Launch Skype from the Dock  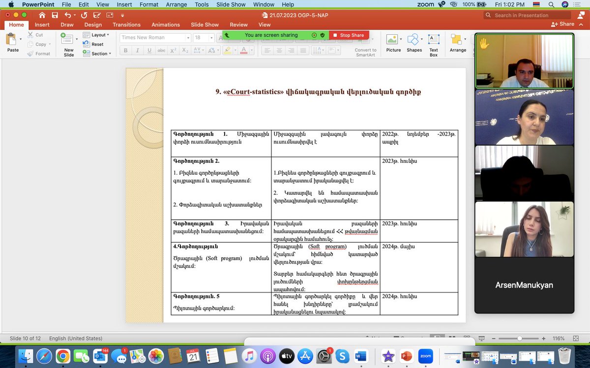pos(342,356)
